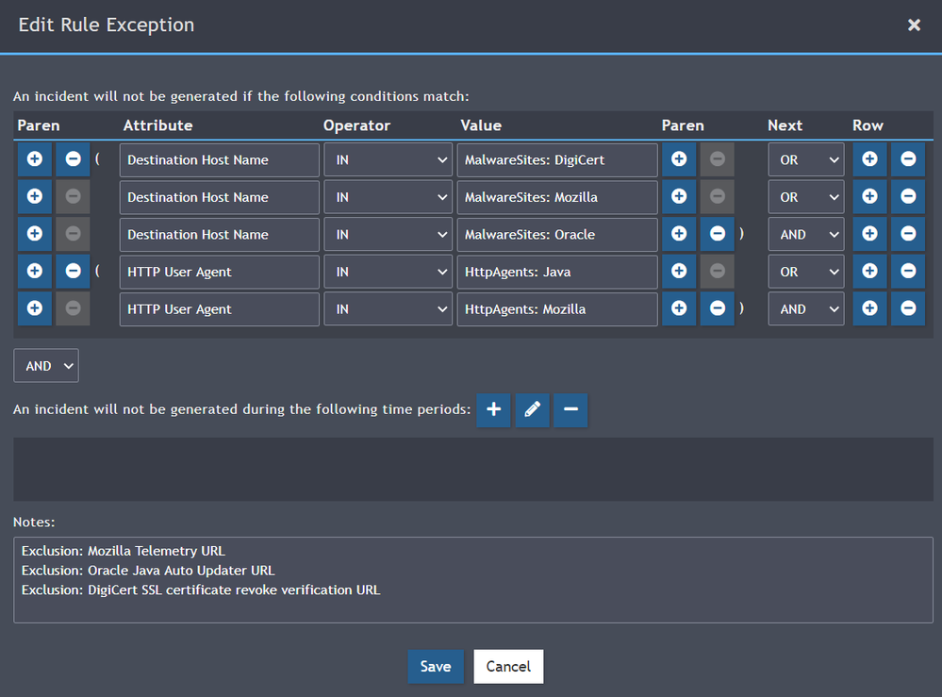Image resolution: width=942 pixels, height=697 pixels.
Task: Add closing paren on HttpAgents: Java row
Action: (x=678, y=272)
